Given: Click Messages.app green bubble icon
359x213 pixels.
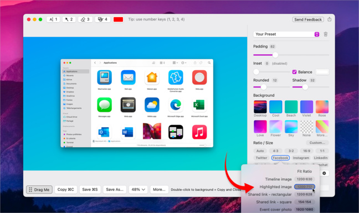Looking at the screenshot, I should [104, 105].
